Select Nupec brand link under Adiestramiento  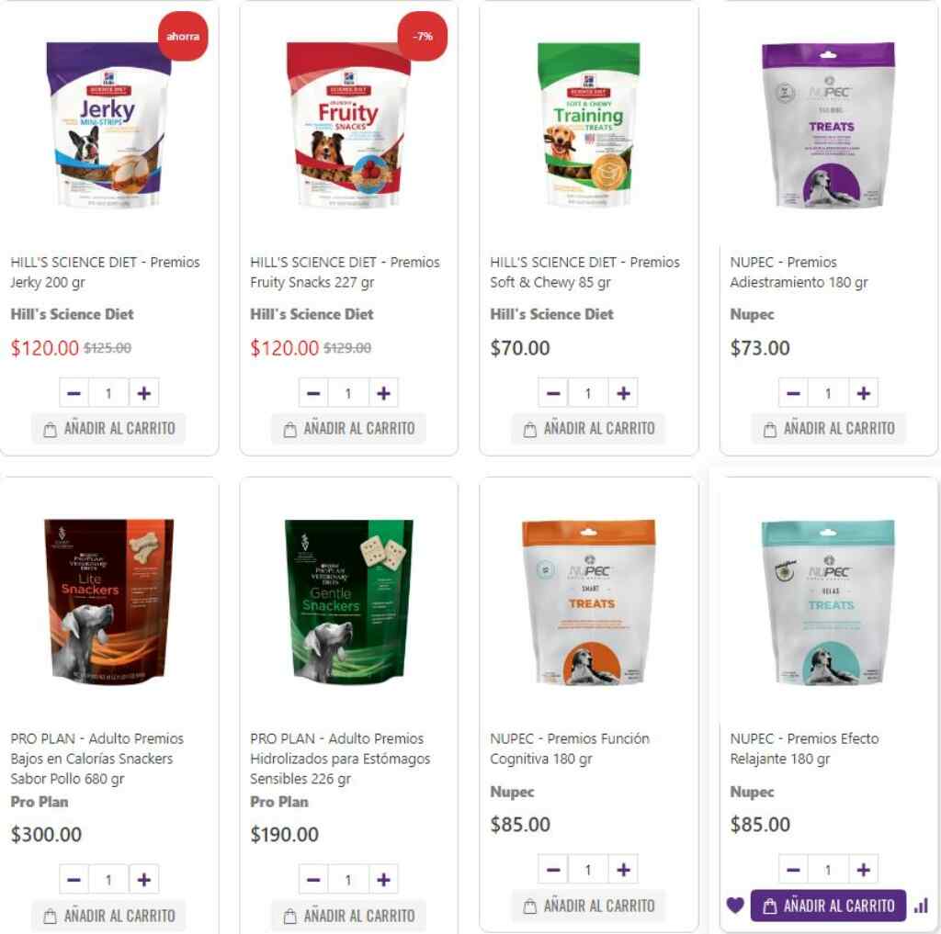click(x=752, y=314)
